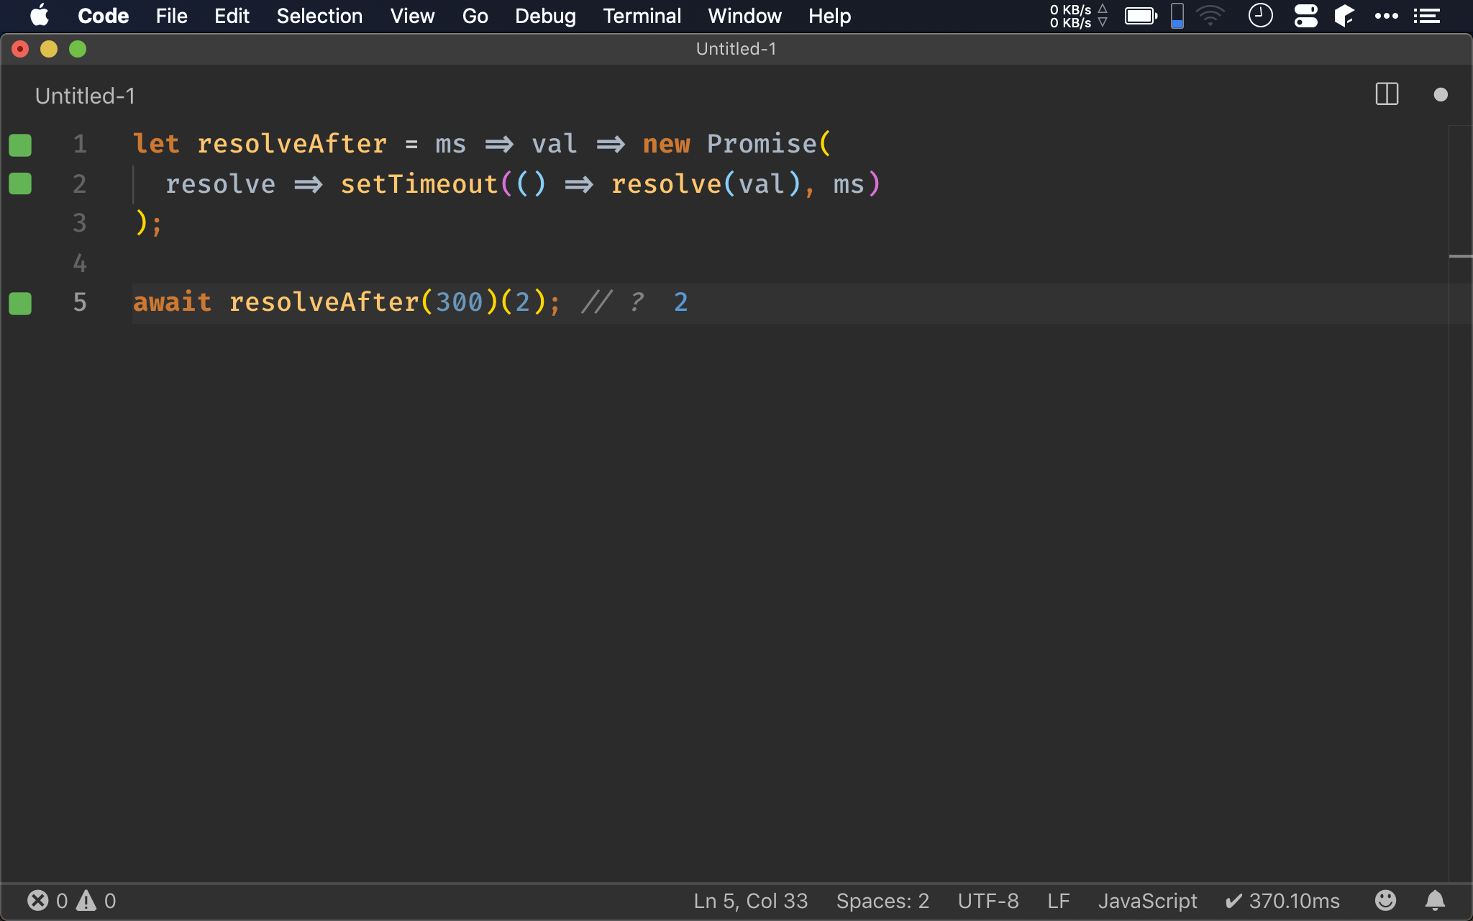
Task: Click the Terminal menu item
Action: click(x=642, y=15)
